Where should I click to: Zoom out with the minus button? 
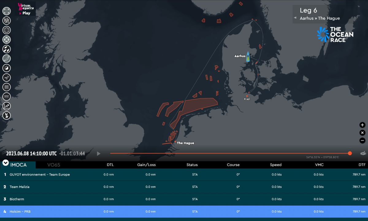362,141
